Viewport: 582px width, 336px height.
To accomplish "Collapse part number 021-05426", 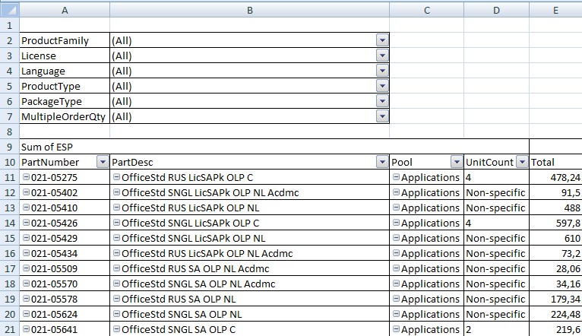I will click(26, 223).
